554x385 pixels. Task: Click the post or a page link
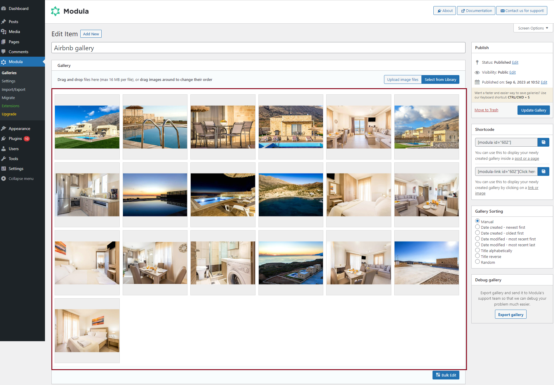click(x=527, y=159)
